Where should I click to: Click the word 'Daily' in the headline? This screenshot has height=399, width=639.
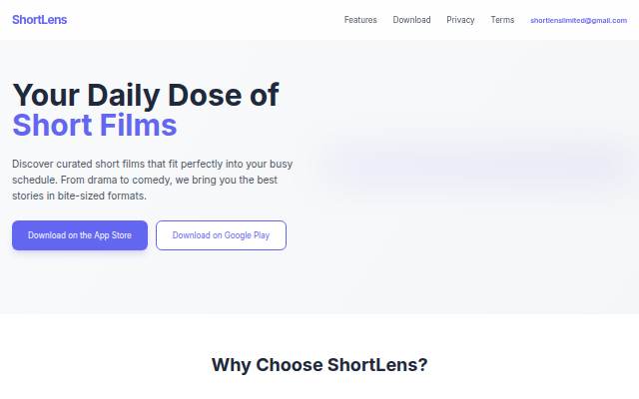click(123, 96)
